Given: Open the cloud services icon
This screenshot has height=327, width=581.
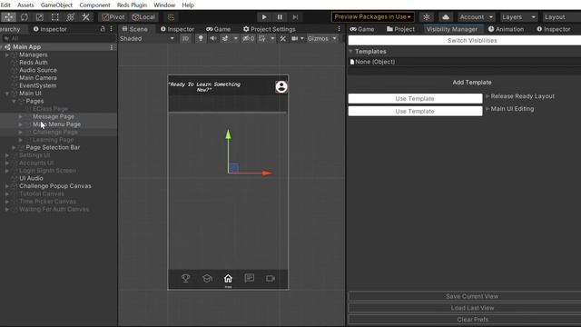Looking at the screenshot, I should click(446, 17).
